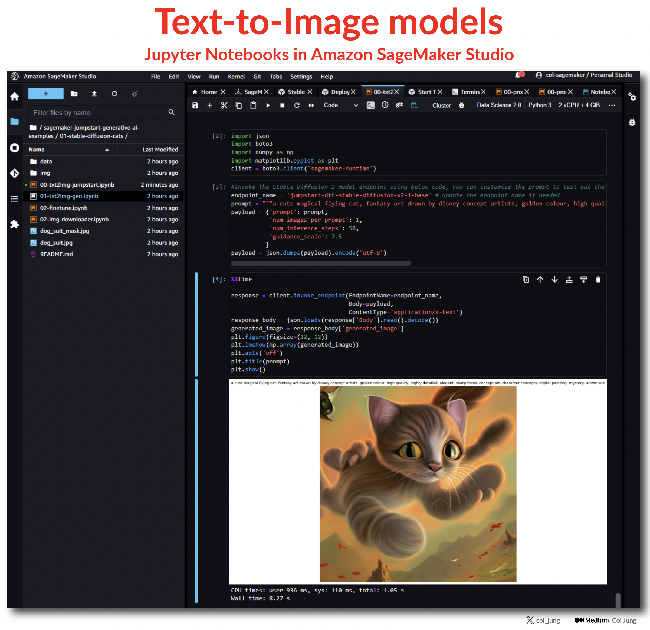Viewport: 650px width, 630px height.
Task: Click the save notebook icon
Action: (195, 105)
